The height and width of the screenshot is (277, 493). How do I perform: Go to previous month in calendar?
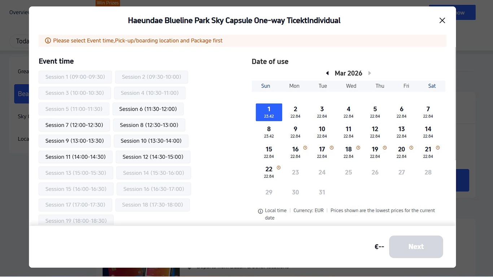pyautogui.click(x=327, y=73)
